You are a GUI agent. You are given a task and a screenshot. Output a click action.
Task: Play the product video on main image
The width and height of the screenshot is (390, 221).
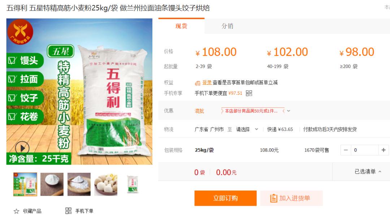[x=22, y=148]
